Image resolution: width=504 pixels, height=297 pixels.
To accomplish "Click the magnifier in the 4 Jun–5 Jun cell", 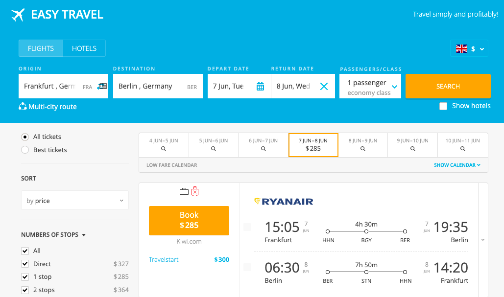I will point(164,148).
